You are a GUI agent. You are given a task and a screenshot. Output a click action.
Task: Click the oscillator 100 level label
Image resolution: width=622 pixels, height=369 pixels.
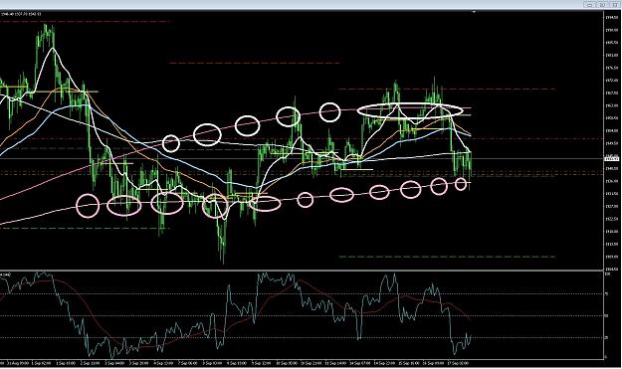tap(607, 274)
